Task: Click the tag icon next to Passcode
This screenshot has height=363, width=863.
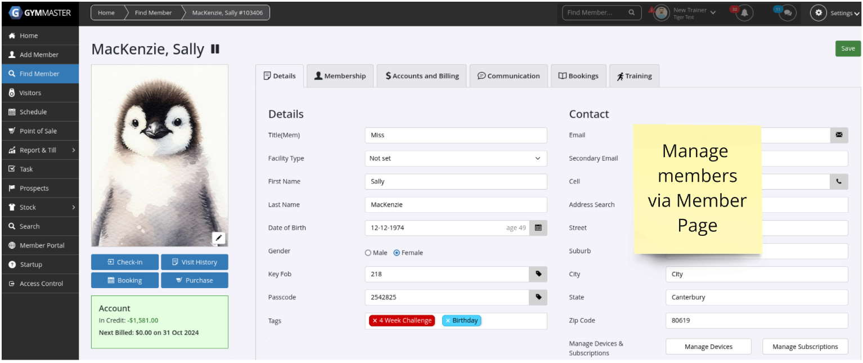Action: 538,297
